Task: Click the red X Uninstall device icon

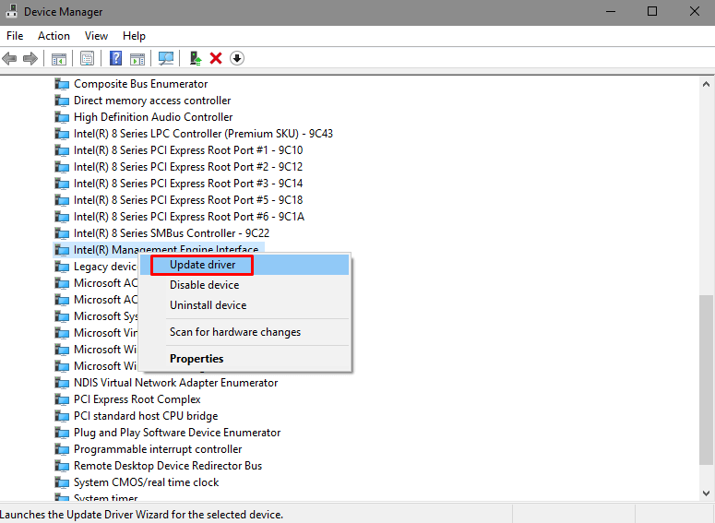Action: 216,58
